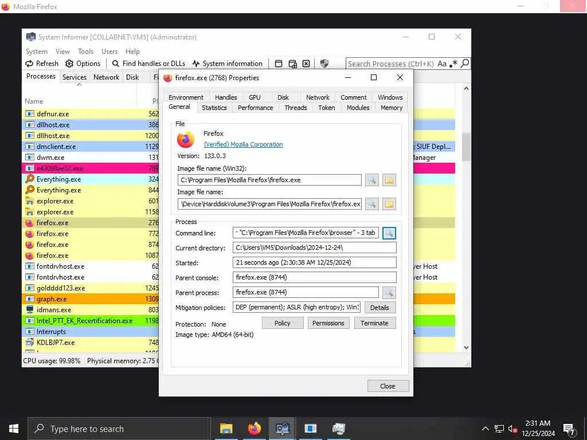Click the find window and kill icon

tap(306, 64)
